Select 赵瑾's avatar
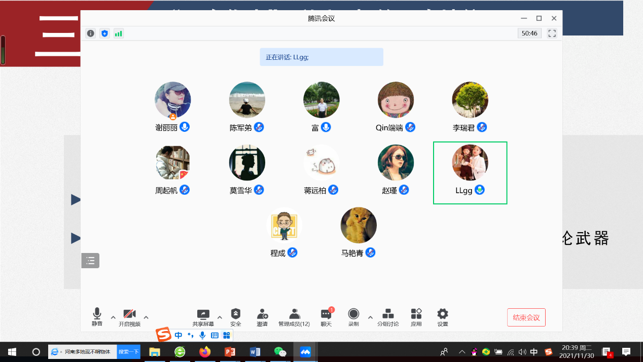643x362 pixels. tap(396, 163)
